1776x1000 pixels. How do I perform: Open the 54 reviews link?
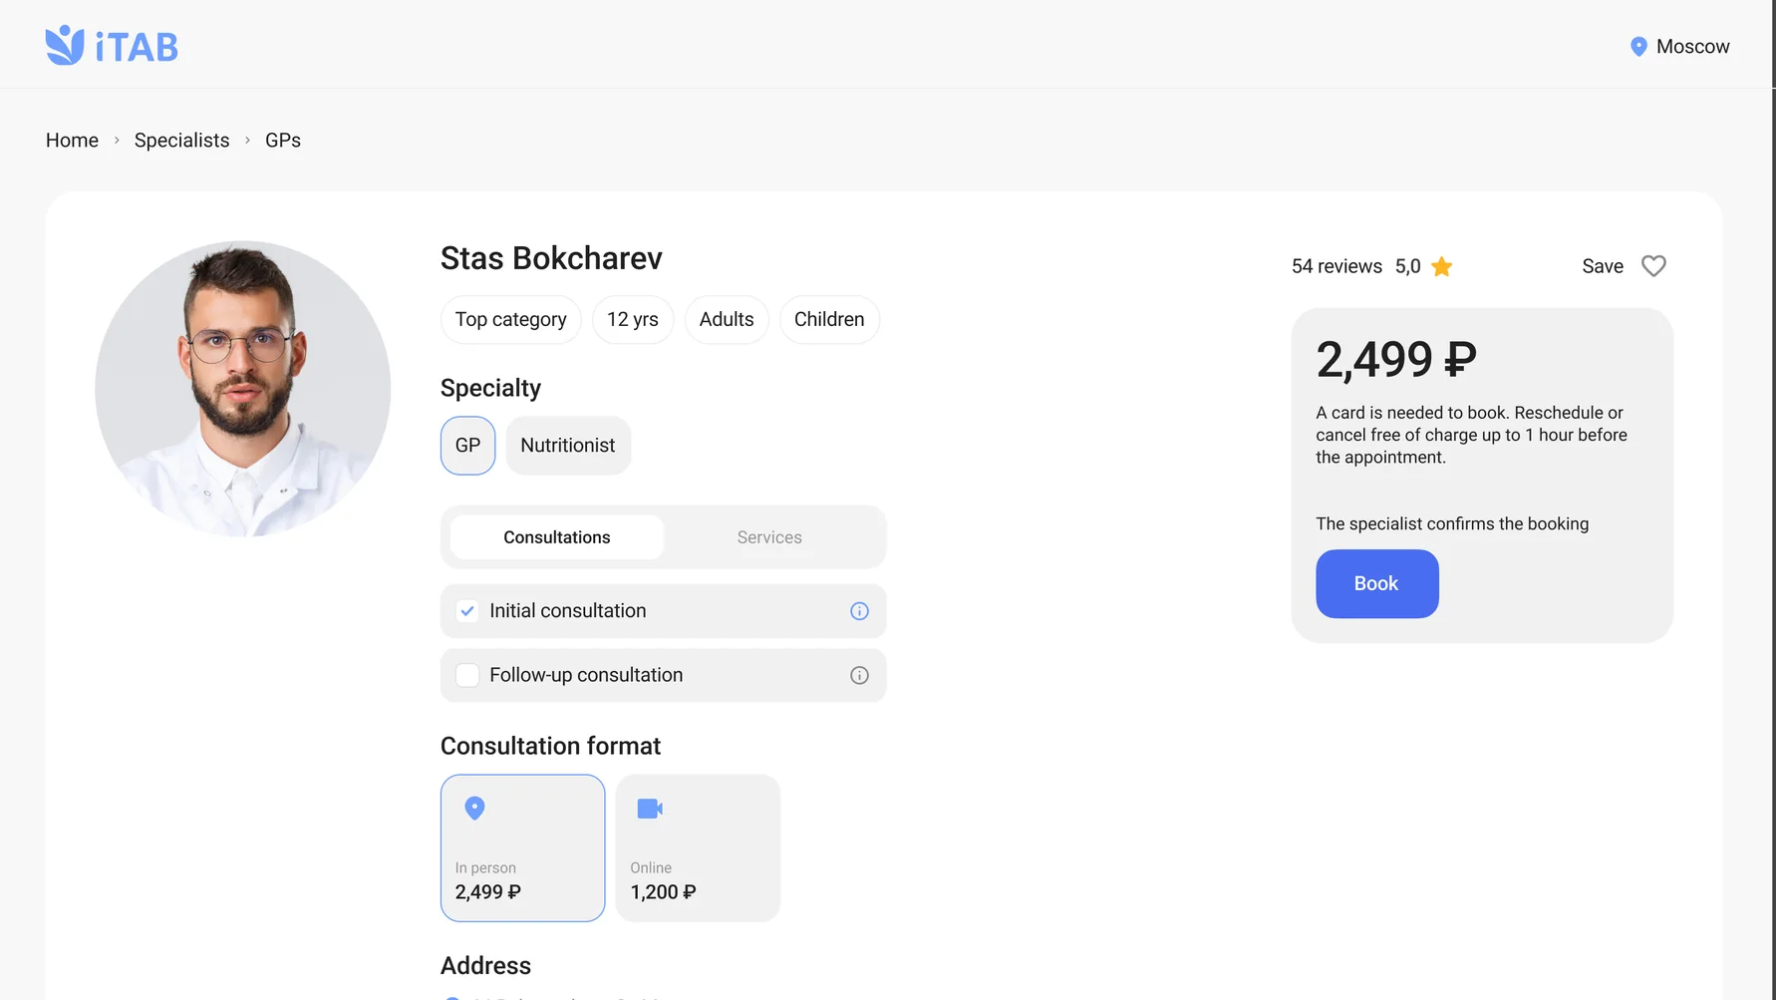tap(1336, 266)
